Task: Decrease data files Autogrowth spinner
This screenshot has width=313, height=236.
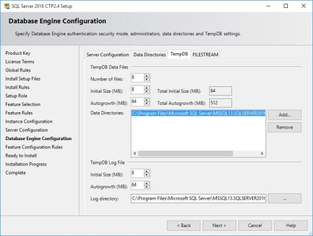Action: (147, 103)
